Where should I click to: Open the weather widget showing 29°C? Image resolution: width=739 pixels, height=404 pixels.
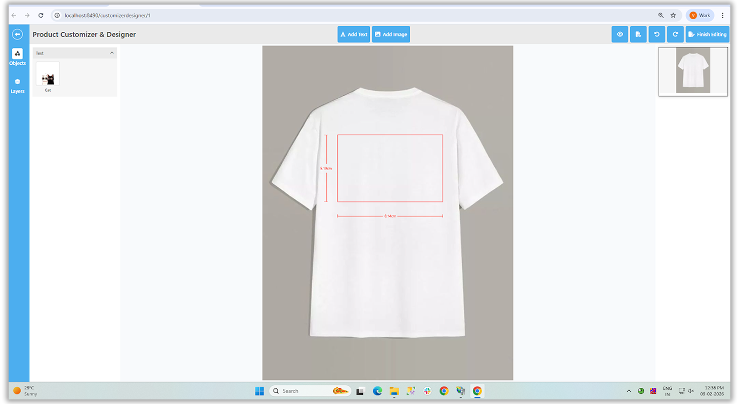click(25, 391)
